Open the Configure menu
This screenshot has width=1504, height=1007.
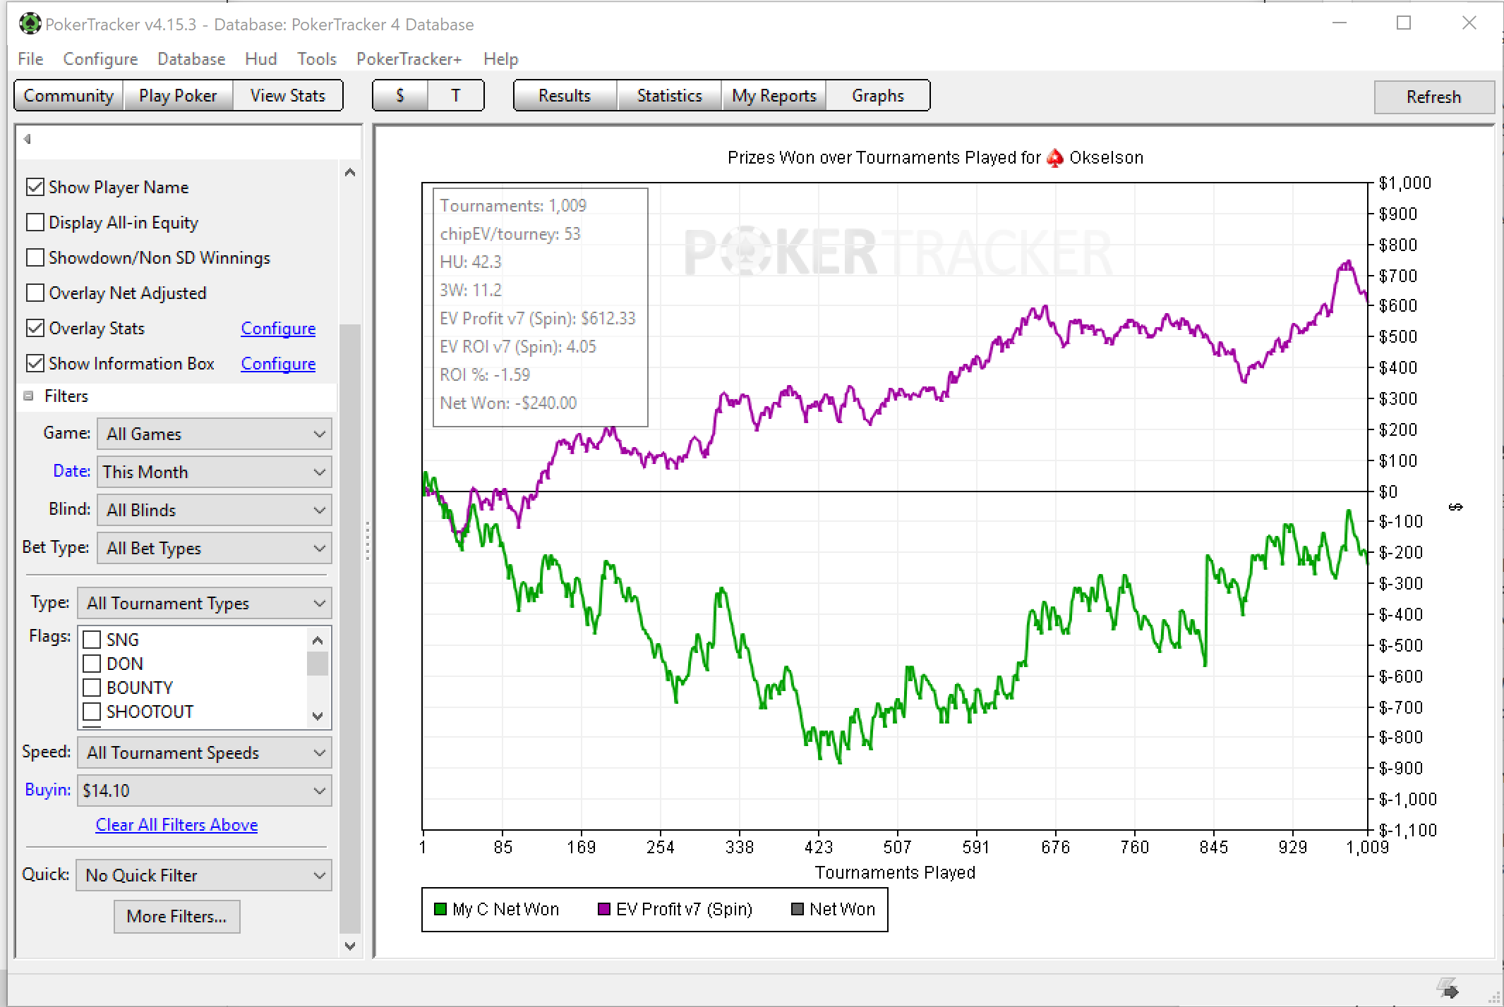point(100,59)
